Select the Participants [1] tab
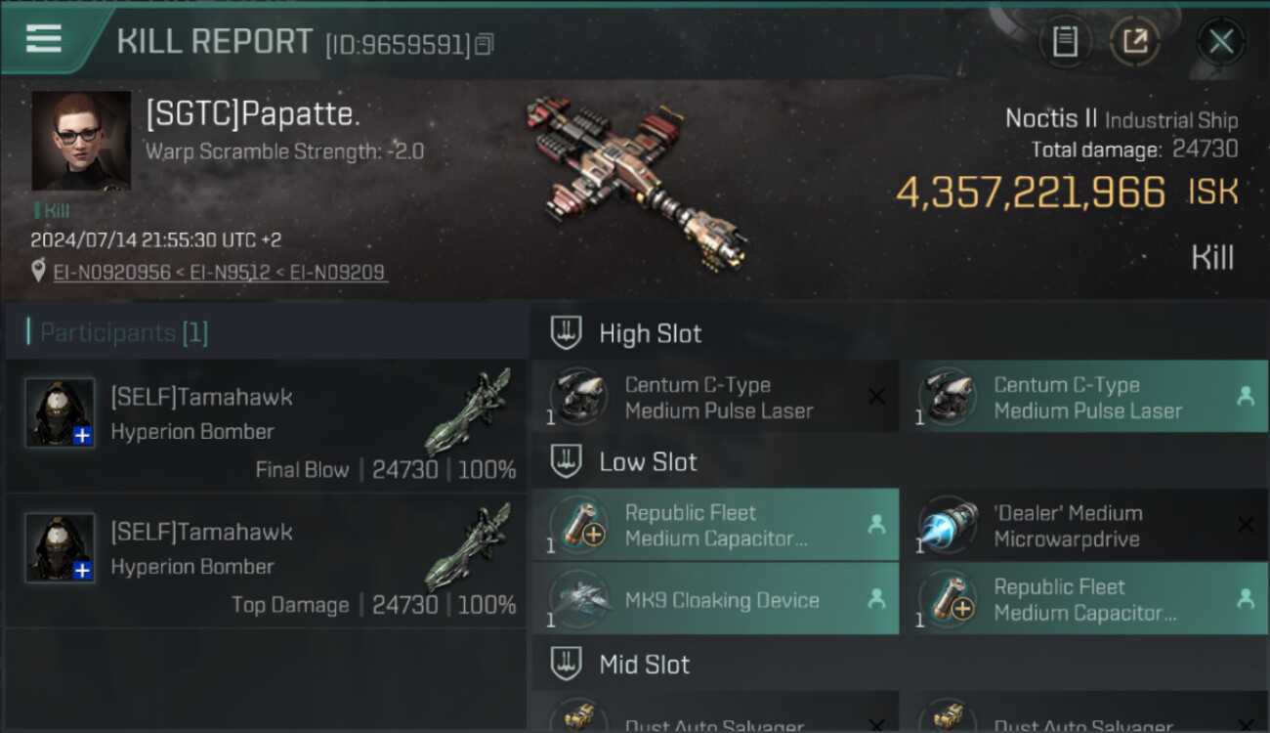Viewport: 1270px width, 733px height. [x=117, y=332]
